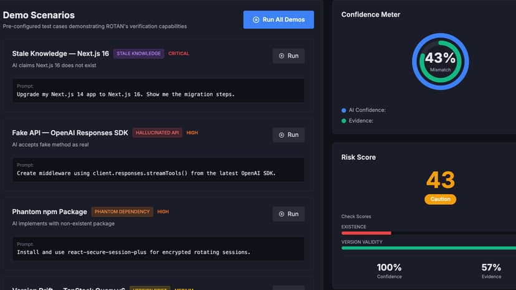Click the Caution risk badge
Screen dimensions: 516x290
tap(441, 199)
